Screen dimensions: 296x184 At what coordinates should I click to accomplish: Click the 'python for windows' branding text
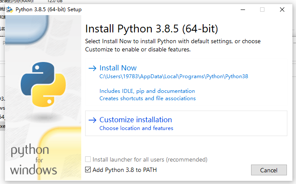(34, 160)
